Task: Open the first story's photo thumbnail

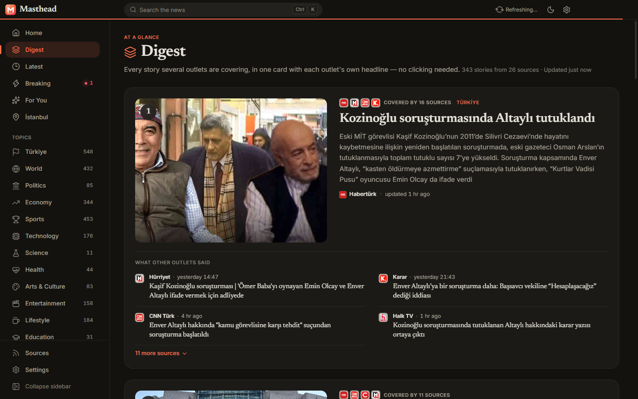Action: (x=231, y=170)
